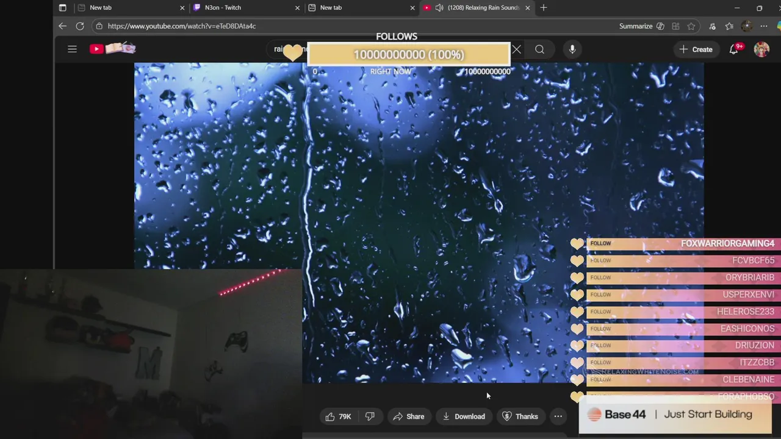Open more actions three-dot menu under video

[x=558, y=416]
